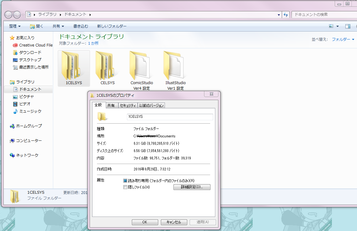
Task: Open ビデオ library in navigation pane
Action: (22, 104)
